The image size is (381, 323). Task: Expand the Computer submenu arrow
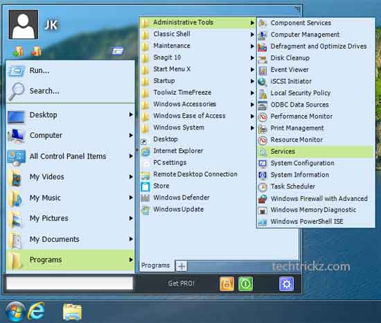[131, 135]
